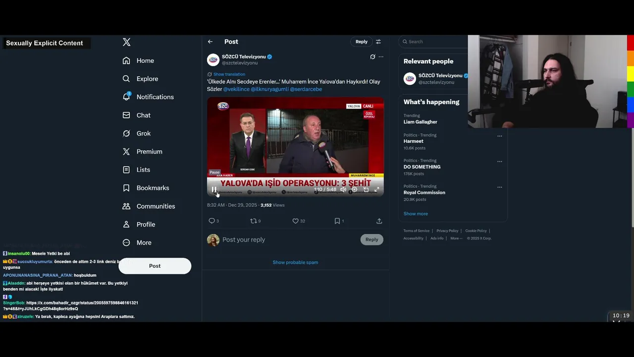Open the Profile person icon
This screenshot has width=634, height=357.
[126, 224]
